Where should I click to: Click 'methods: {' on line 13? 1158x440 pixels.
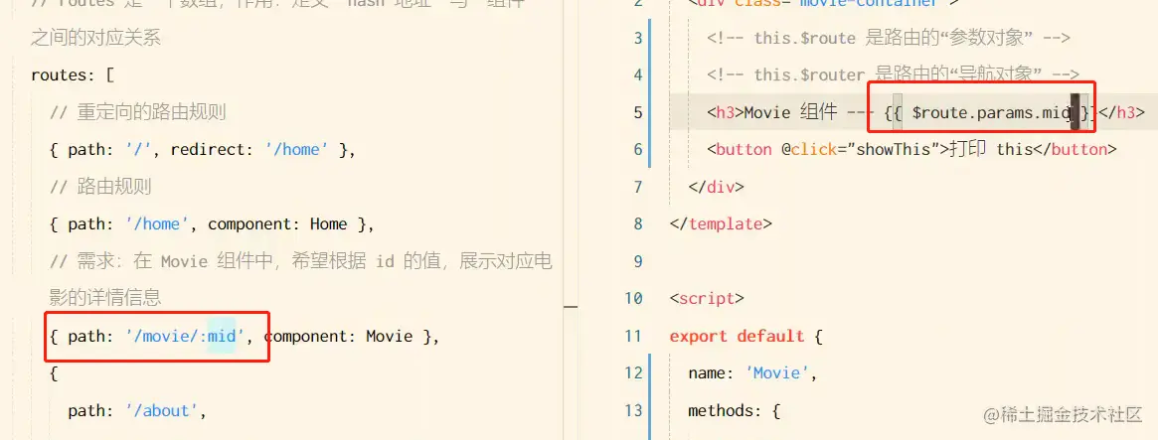(735, 410)
